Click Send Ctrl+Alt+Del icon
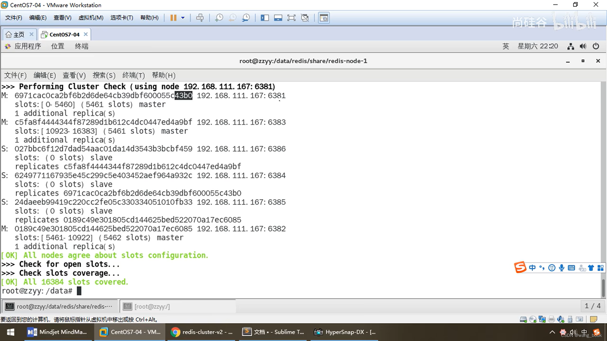Viewport: 607px width, 341px height. click(x=200, y=18)
